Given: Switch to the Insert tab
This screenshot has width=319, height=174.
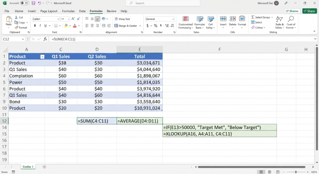Looking at the screenshot, I should [x=31, y=11].
